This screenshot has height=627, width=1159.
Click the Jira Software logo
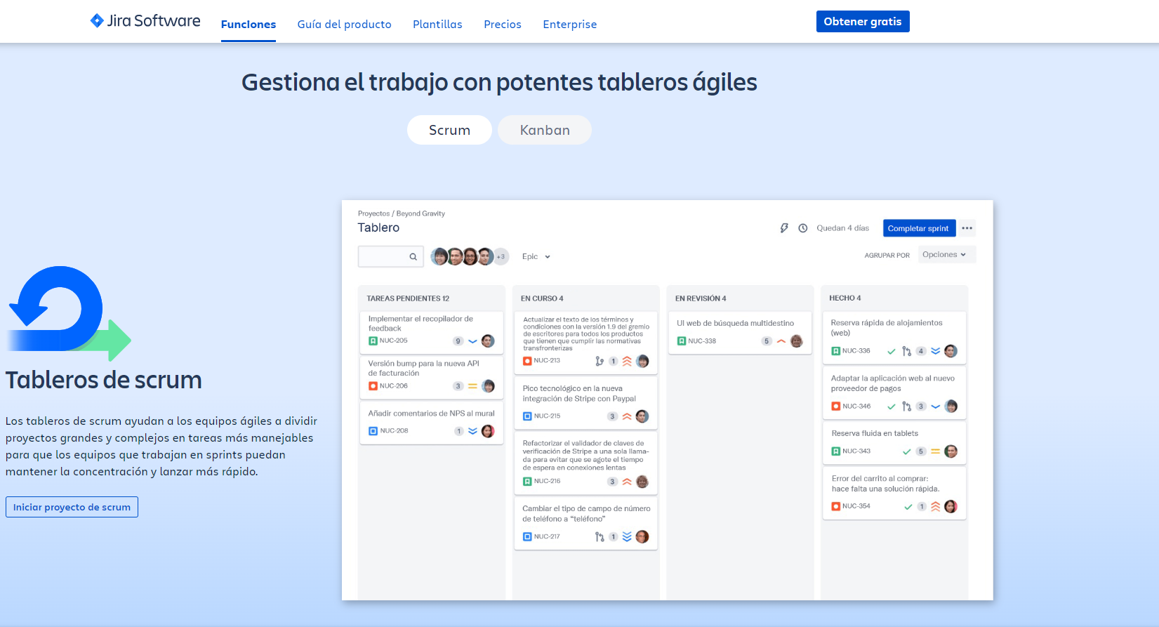pyautogui.click(x=145, y=21)
